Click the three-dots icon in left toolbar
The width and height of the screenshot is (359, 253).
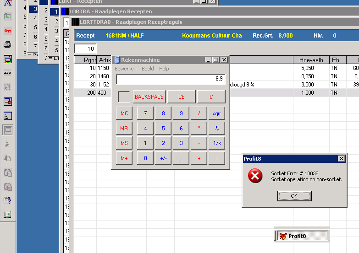click(x=7, y=73)
